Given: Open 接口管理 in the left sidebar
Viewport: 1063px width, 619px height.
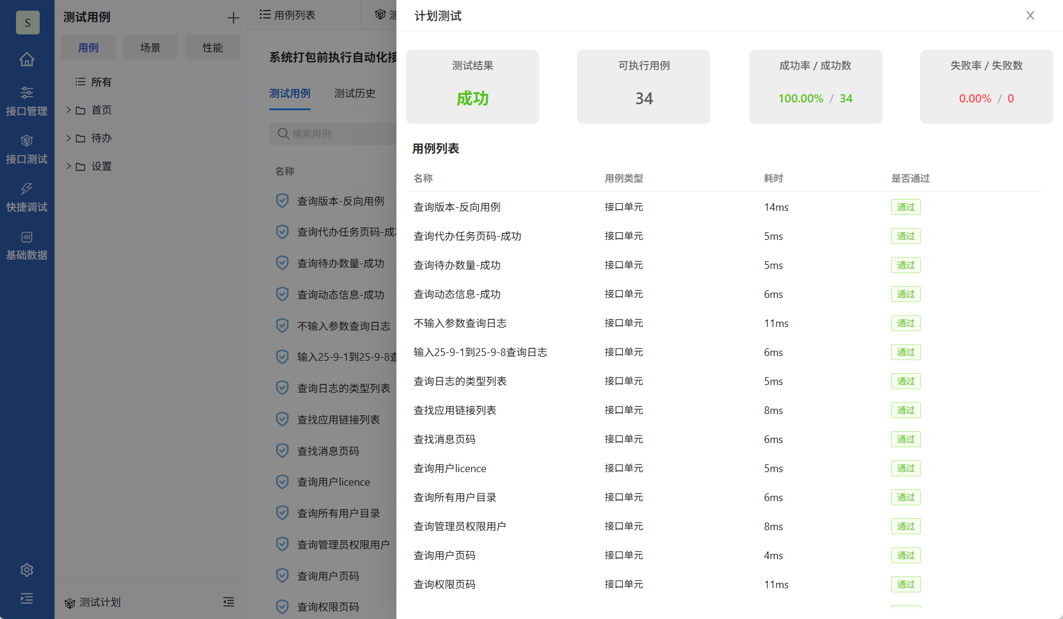Looking at the screenshot, I should point(27,101).
